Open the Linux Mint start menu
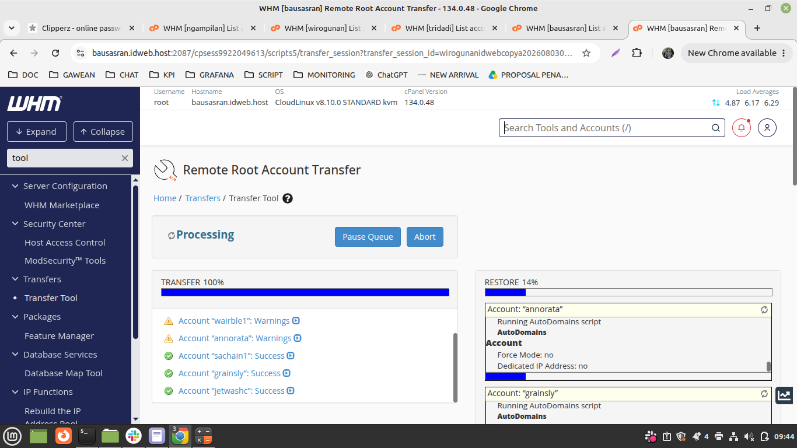 pos(12,436)
